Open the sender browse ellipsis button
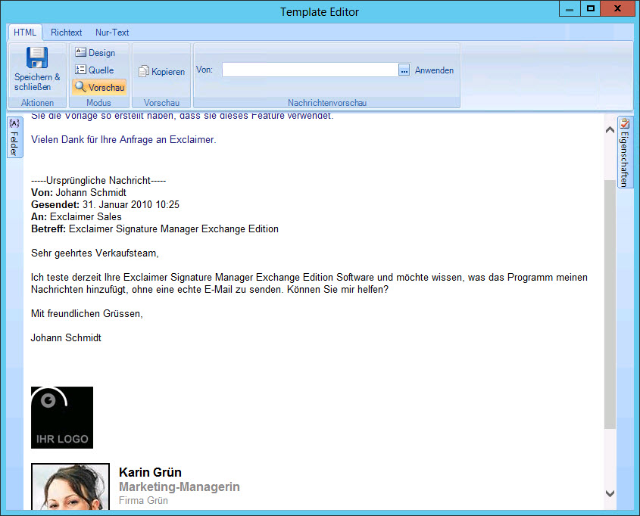The image size is (640, 516). click(404, 70)
